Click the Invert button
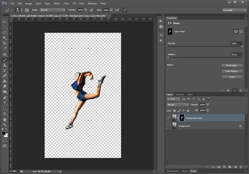Image resolution: width=249 pixels, height=174 pixels. click(x=232, y=77)
